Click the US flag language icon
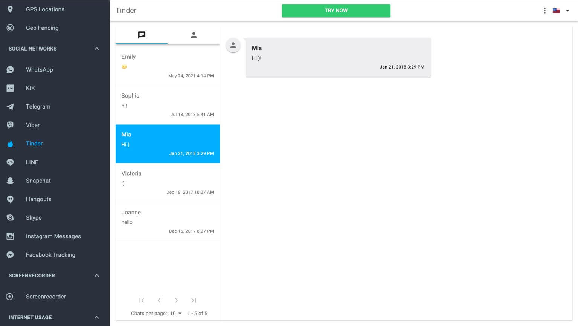The width and height of the screenshot is (578, 326). coord(557,11)
